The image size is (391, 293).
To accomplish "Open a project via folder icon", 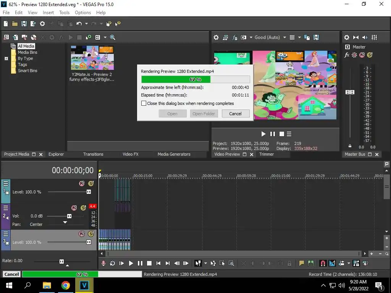I will tap(15, 24).
